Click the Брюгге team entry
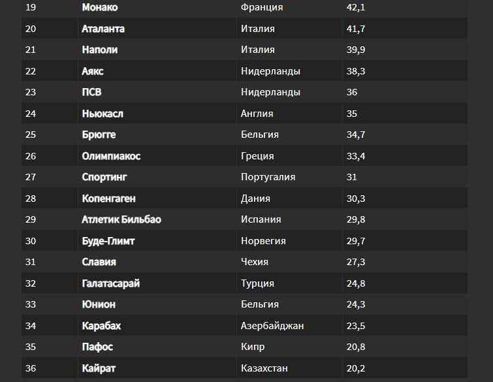 (99, 135)
